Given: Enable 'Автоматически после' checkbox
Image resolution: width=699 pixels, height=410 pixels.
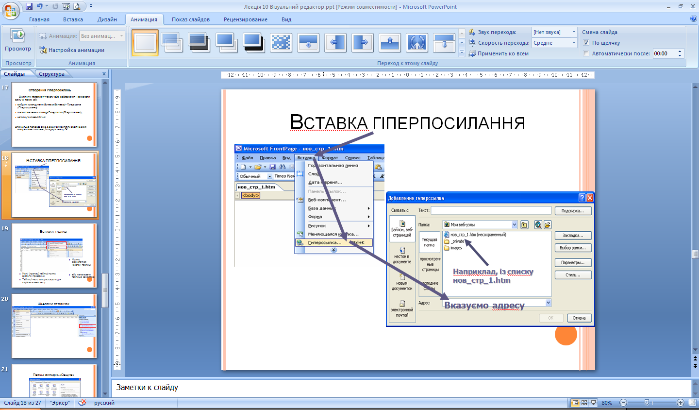Looking at the screenshot, I should point(586,53).
